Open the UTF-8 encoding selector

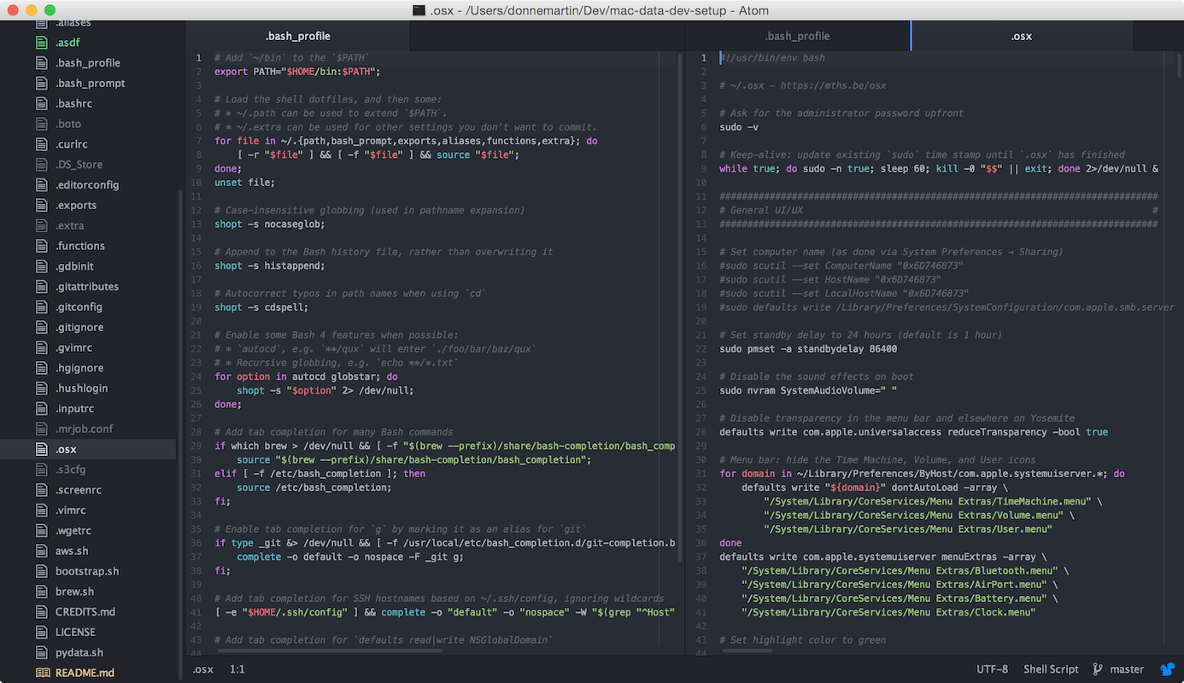pos(992,669)
